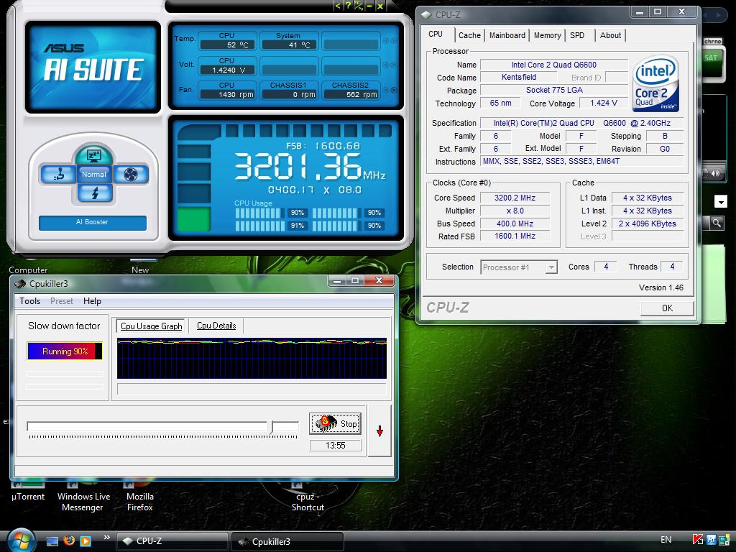736x552 pixels.
Task: Open the Processor #1 selection dropdown
Action: [519, 267]
